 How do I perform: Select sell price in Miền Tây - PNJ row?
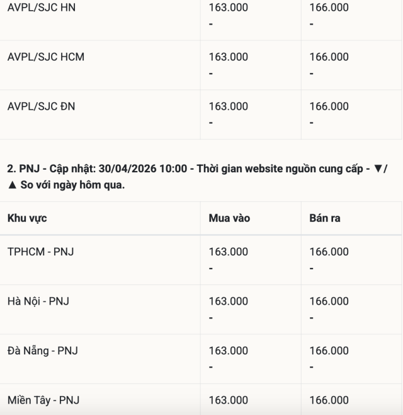pos(329,400)
